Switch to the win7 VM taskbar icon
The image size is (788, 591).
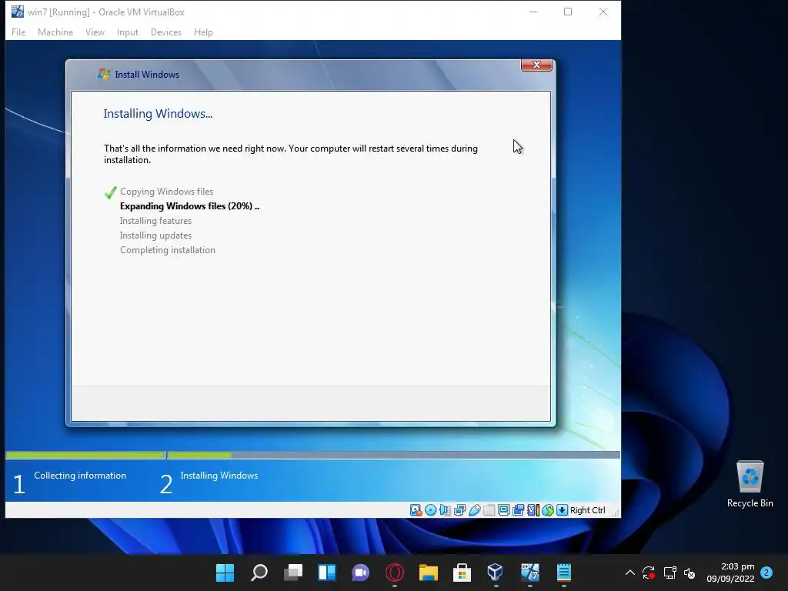pos(529,573)
